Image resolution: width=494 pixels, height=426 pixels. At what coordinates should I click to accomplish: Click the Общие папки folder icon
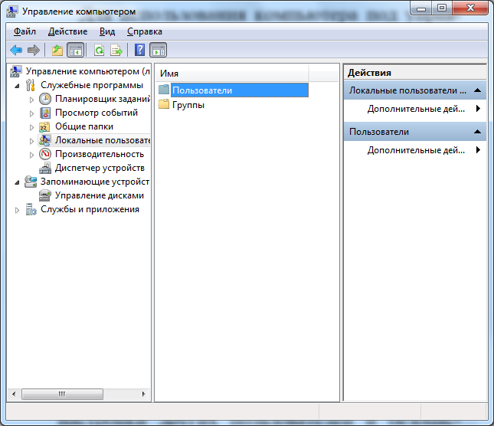44,126
